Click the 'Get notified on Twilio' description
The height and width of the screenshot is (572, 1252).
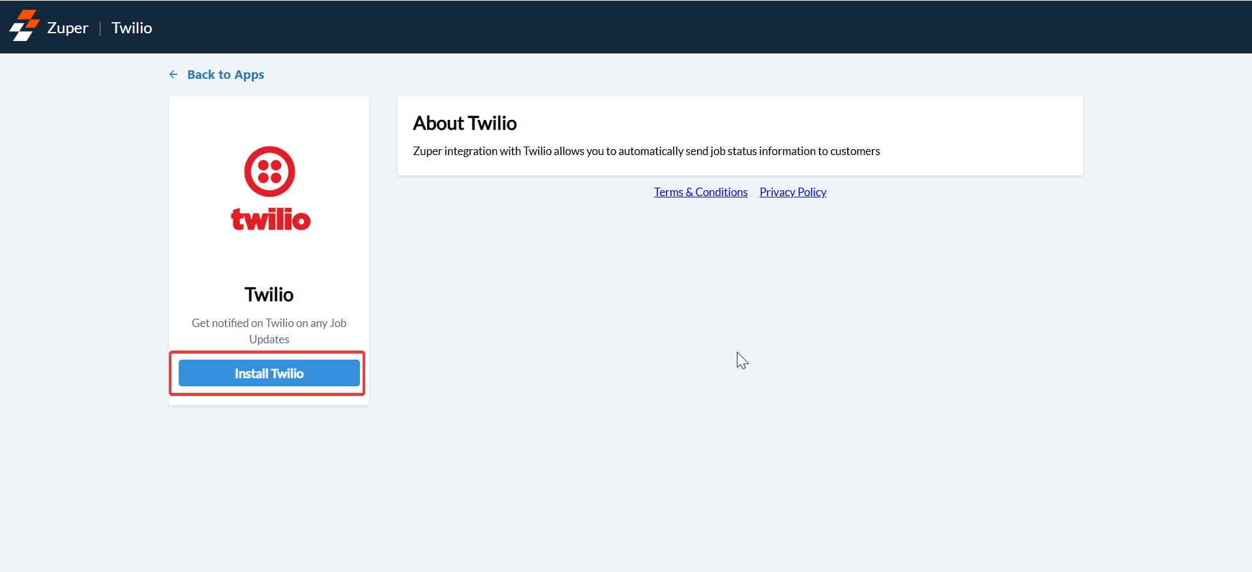point(269,331)
